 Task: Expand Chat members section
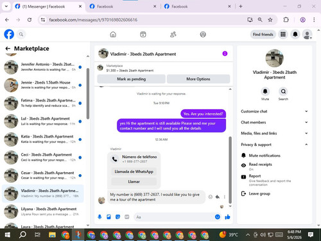274,122
